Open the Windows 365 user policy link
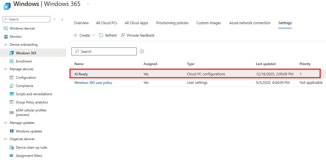This screenshot has height=160, width=326. tap(93, 83)
